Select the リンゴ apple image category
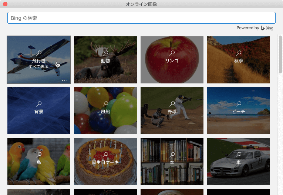The width and height of the screenshot is (283, 195). click(172, 60)
